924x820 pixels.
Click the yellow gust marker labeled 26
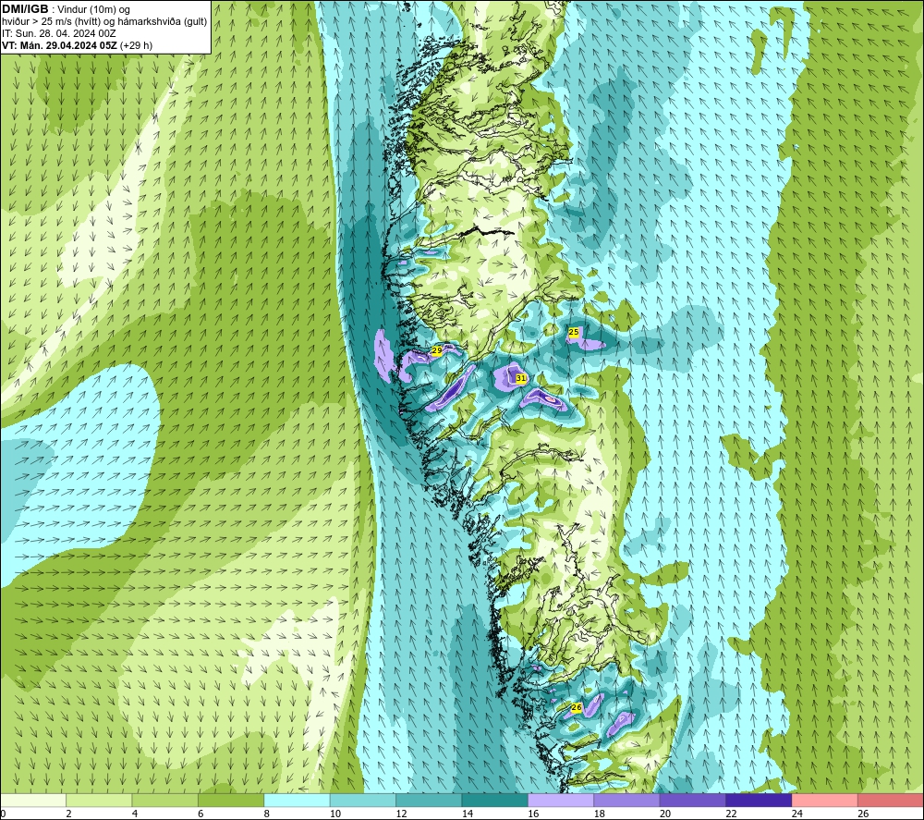click(577, 707)
